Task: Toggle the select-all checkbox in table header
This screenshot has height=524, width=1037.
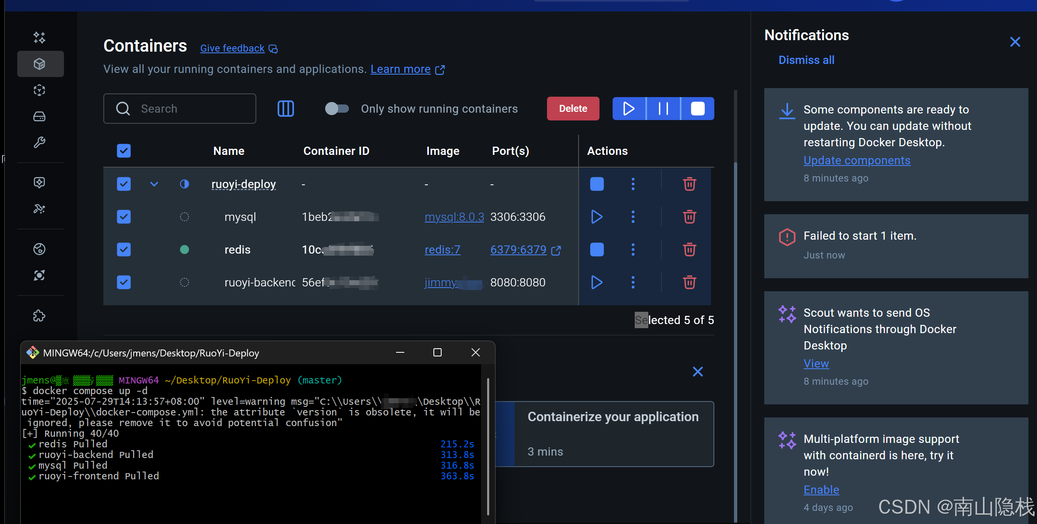Action: click(x=124, y=151)
